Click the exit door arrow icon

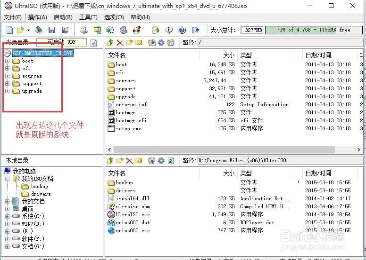coord(195,30)
